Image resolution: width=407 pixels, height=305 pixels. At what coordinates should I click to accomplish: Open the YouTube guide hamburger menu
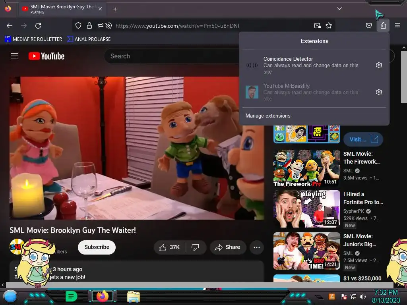tap(14, 56)
